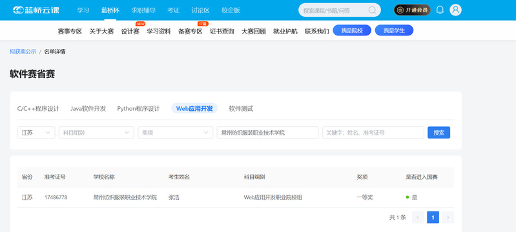Click the green 是 status cell
The image size is (516, 232).
tap(411, 197)
